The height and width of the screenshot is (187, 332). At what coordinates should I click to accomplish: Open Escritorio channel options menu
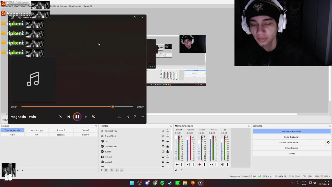coord(193,164)
